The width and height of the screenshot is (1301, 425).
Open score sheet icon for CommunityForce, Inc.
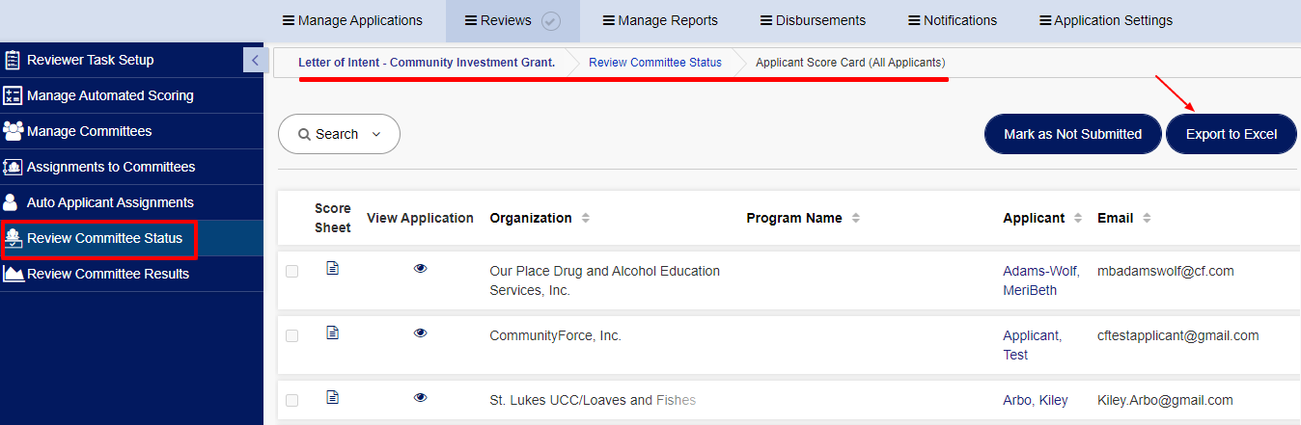tap(333, 332)
